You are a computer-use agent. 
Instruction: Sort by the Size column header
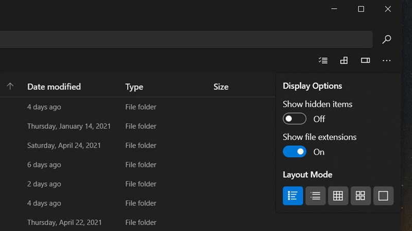221,87
